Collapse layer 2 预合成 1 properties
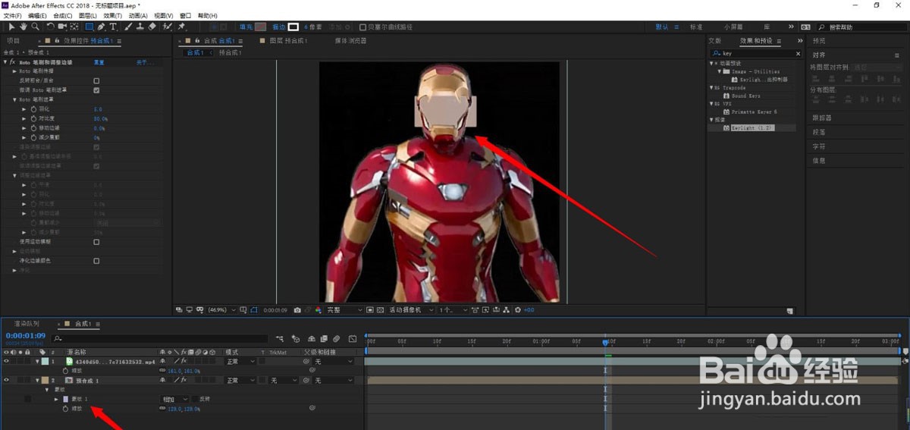Screen dimensions: 910x430 [x=37, y=380]
